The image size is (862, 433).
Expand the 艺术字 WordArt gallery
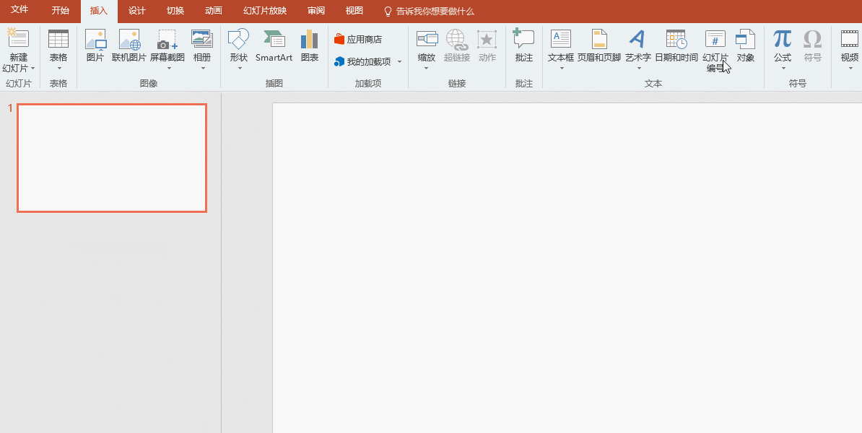[638, 68]
